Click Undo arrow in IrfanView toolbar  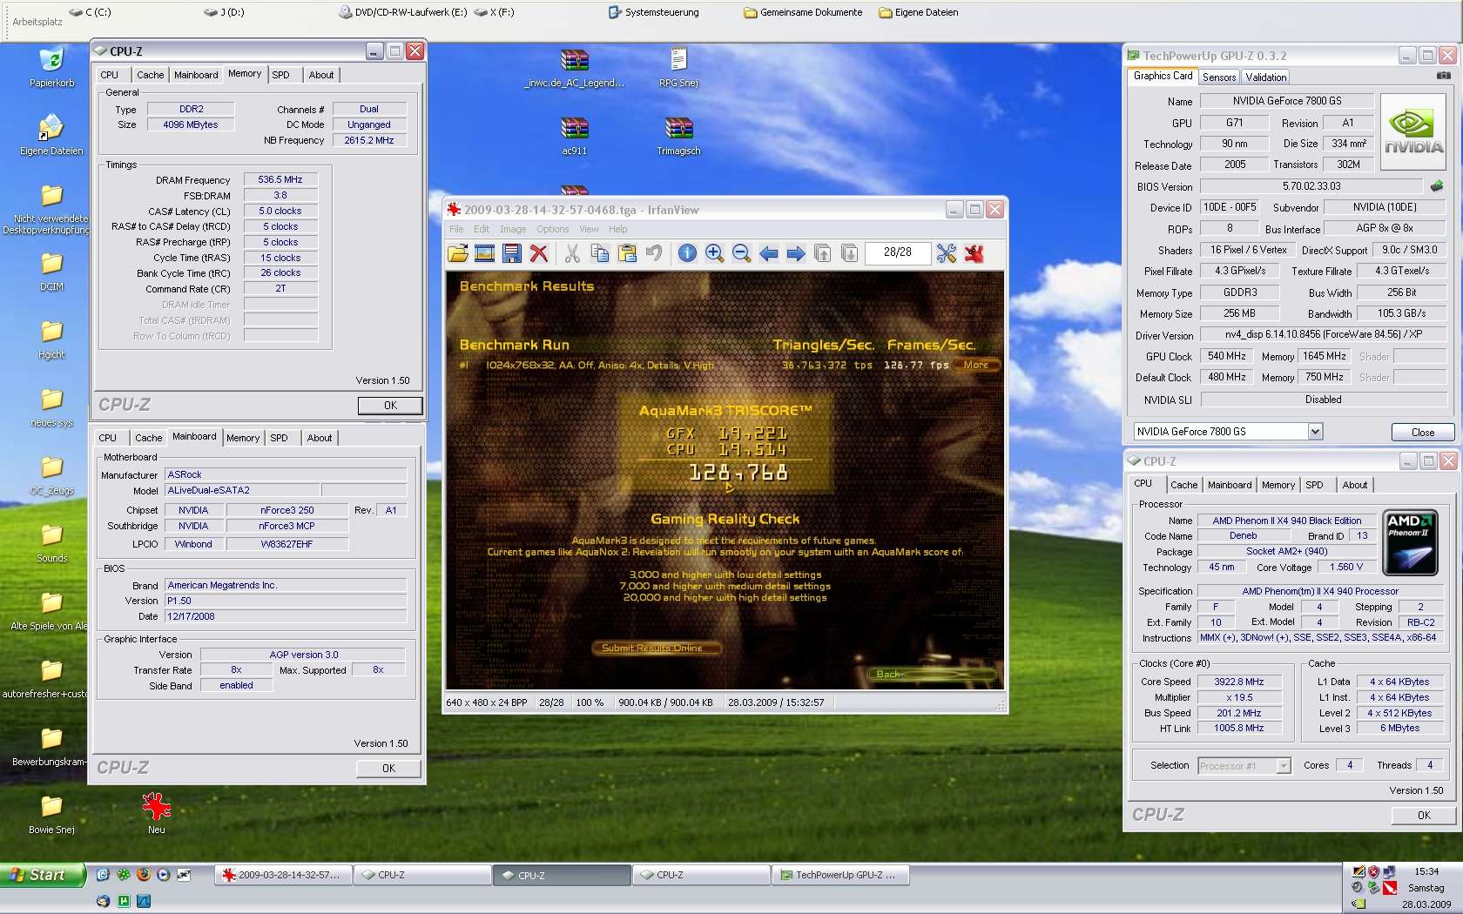click(x=654, y=253)
